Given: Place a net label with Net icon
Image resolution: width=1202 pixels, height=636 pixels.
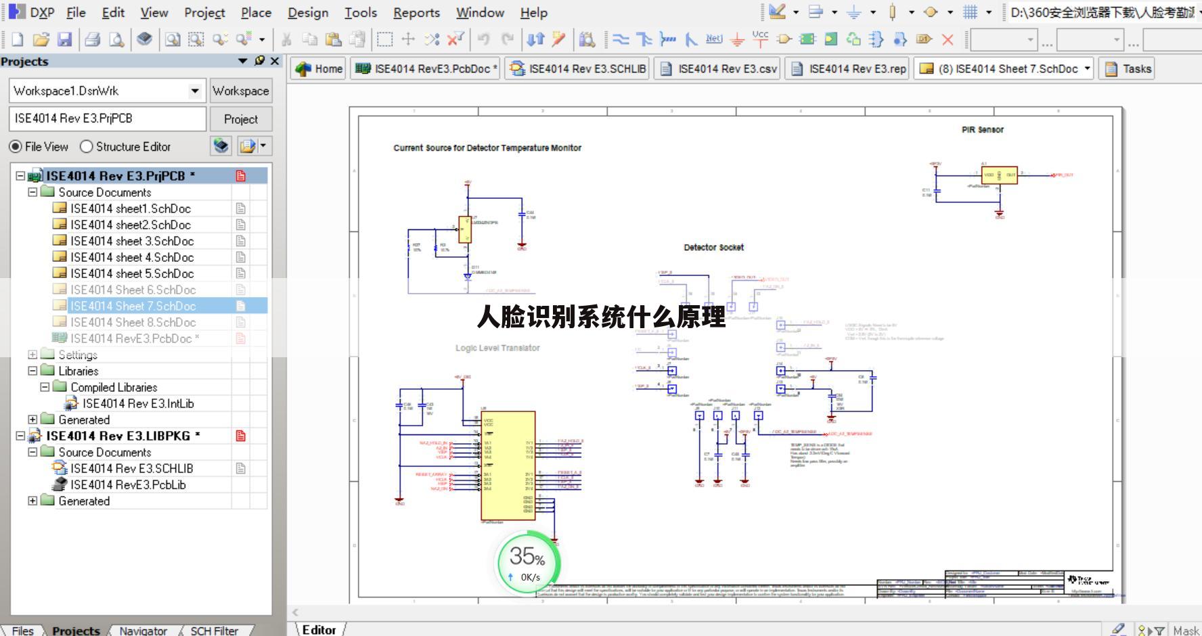Looking at the screenshot, I should (714, 40).
